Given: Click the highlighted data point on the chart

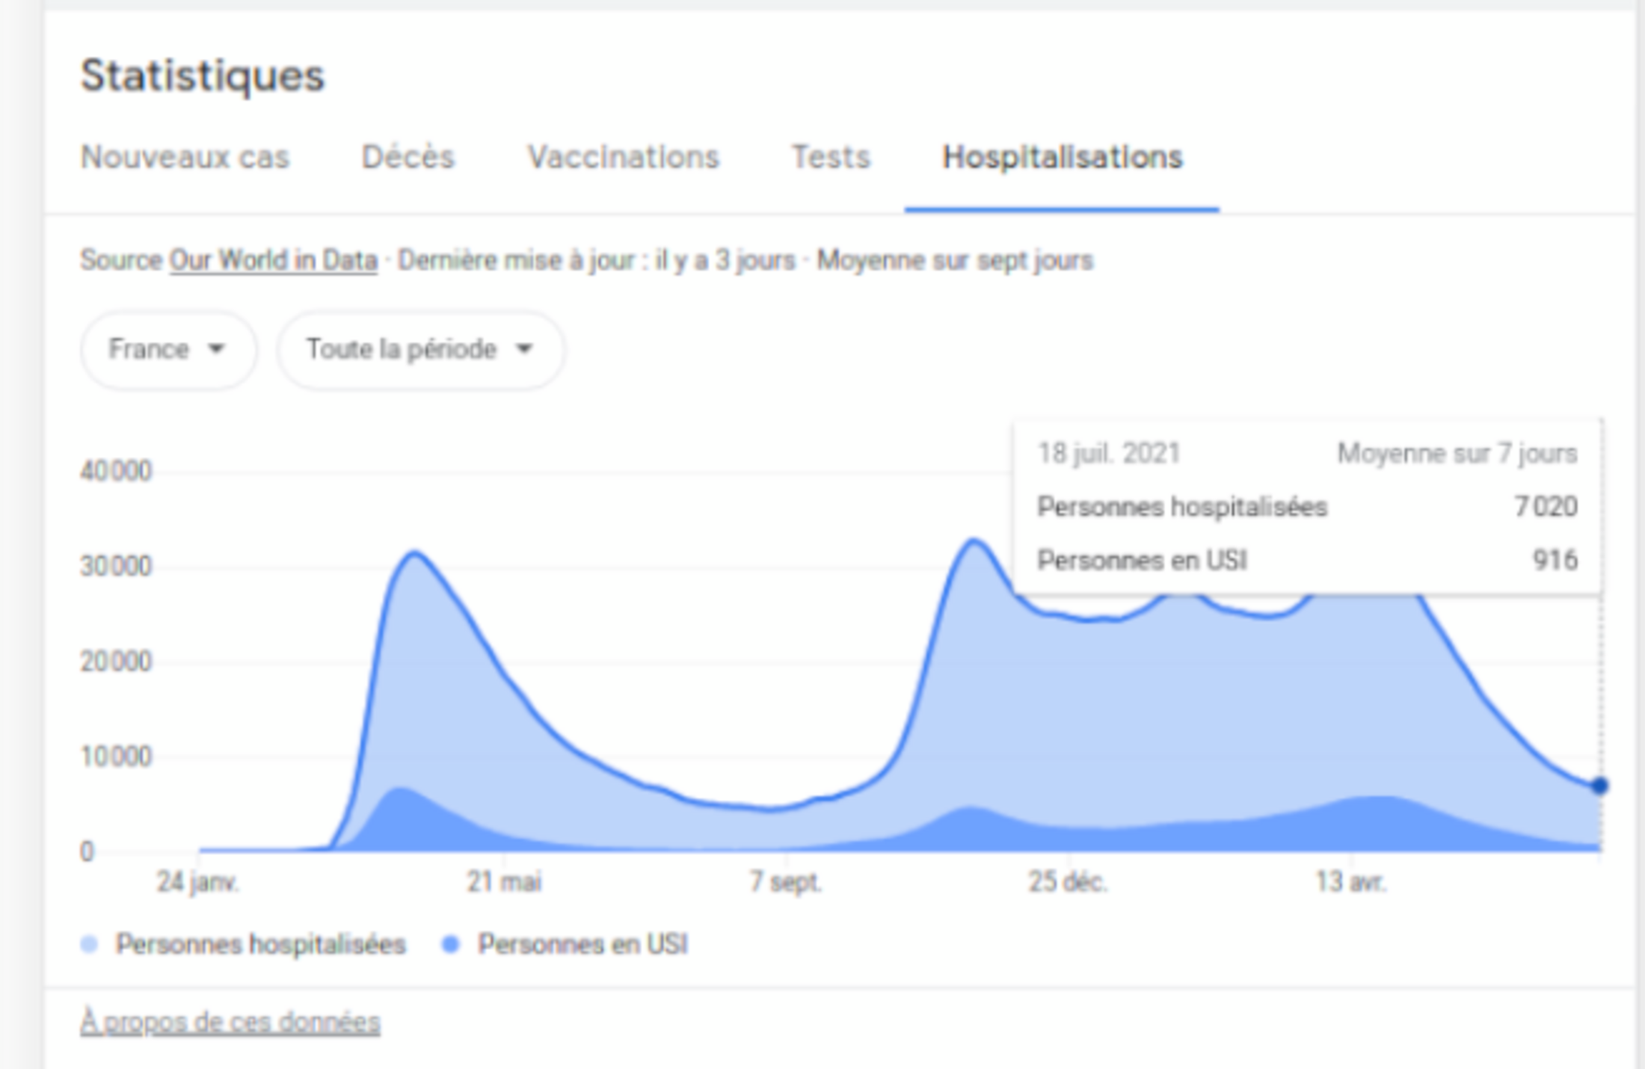Looking at the screenshot, I should tap(1599, 786).
